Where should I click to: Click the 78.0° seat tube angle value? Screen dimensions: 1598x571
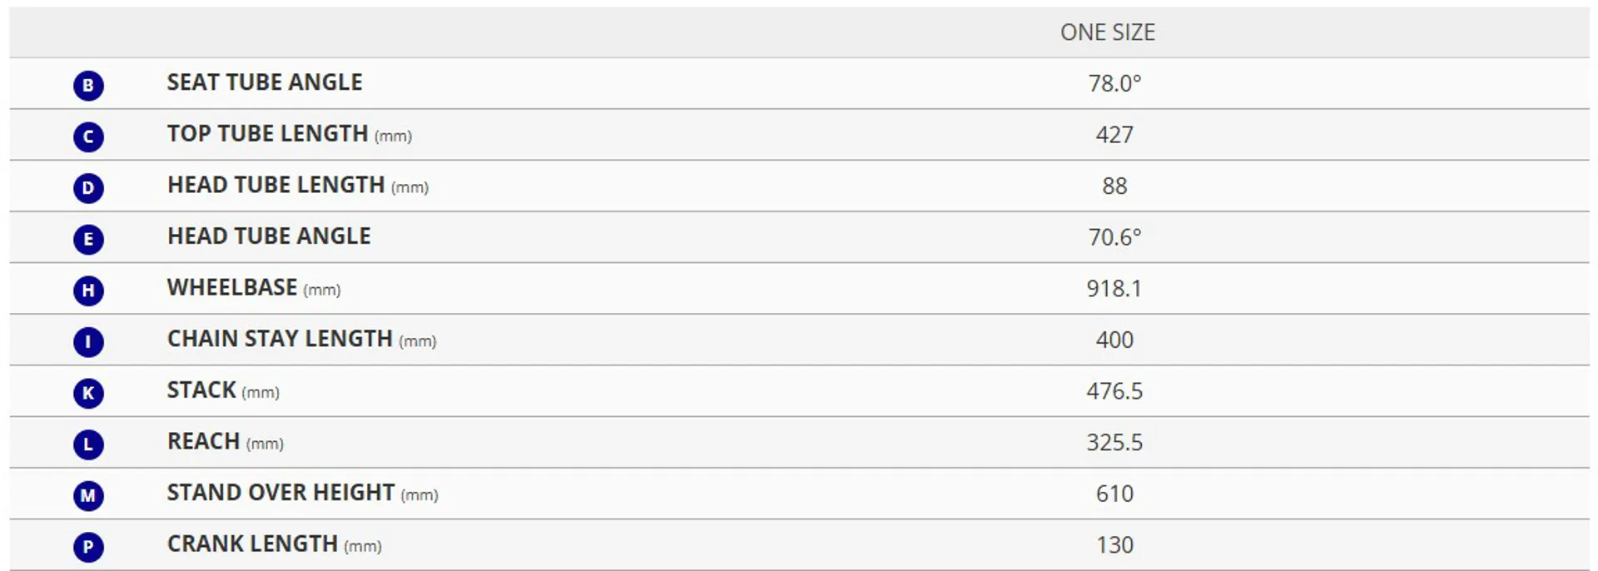coord(1114,83)
